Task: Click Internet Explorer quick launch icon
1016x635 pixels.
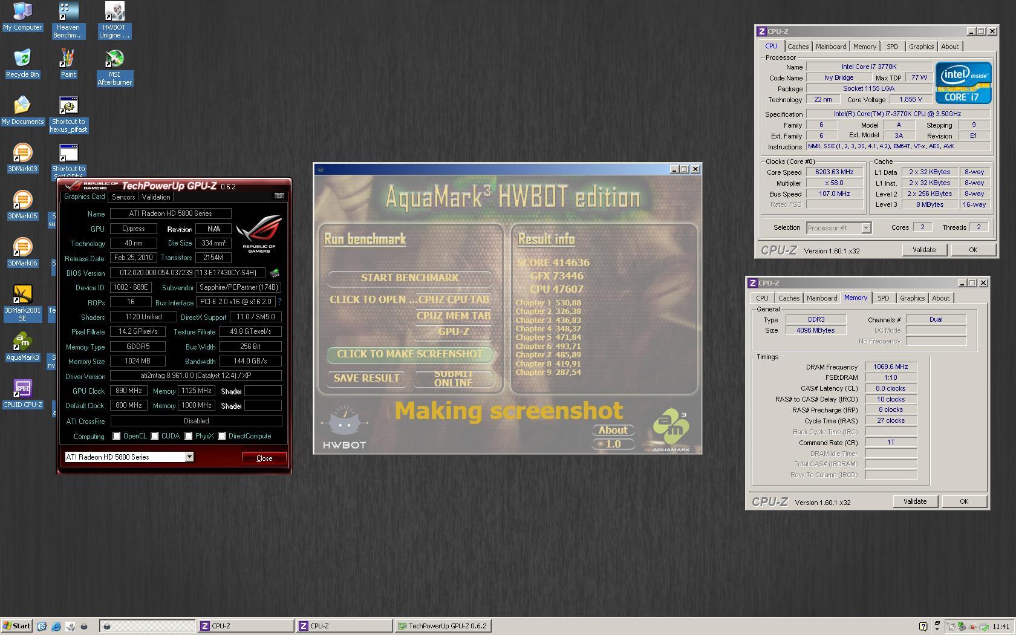Action: 56,626
